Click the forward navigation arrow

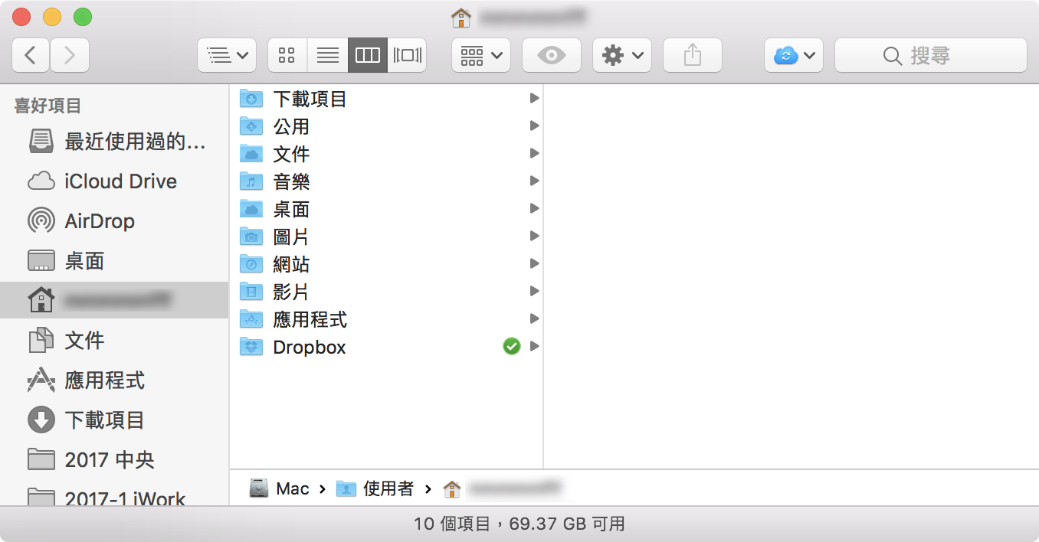coord(70,55)
